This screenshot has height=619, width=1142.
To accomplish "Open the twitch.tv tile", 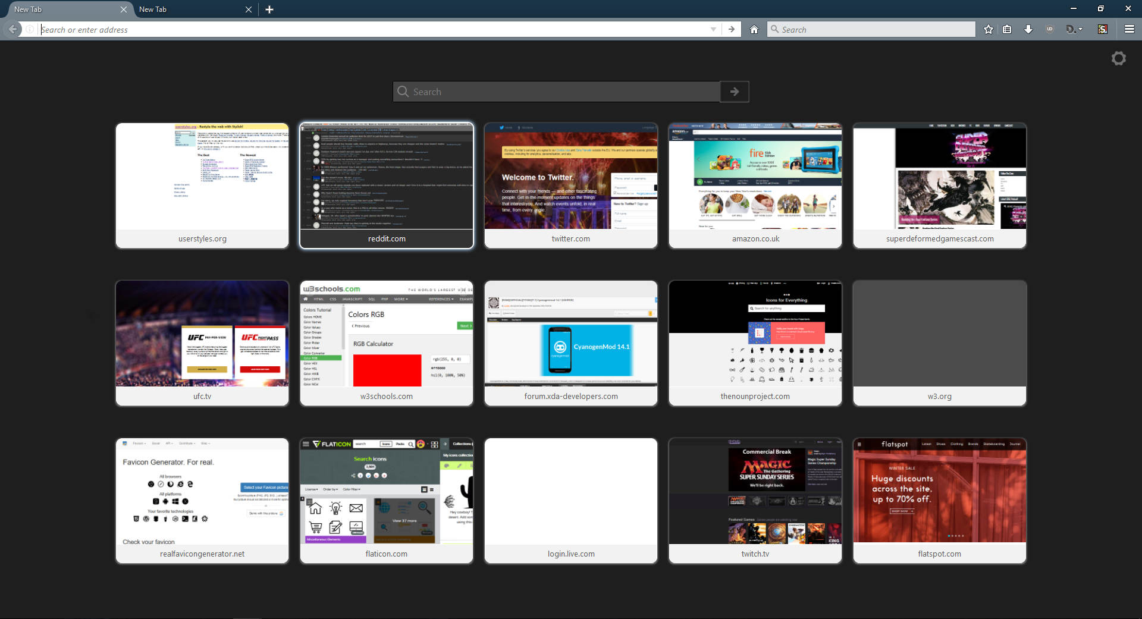I will (755, 501).
